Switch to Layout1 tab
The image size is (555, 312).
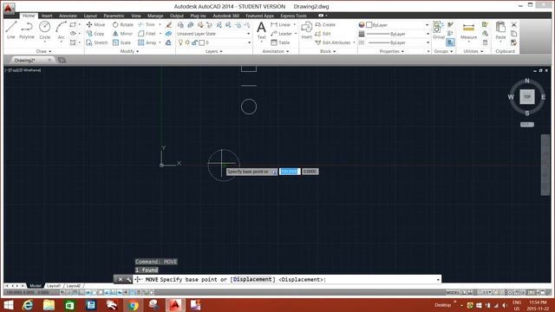click(54, 285)
